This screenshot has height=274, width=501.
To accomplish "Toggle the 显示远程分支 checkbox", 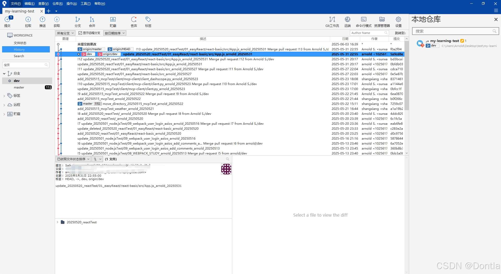I will coord(80,33).
